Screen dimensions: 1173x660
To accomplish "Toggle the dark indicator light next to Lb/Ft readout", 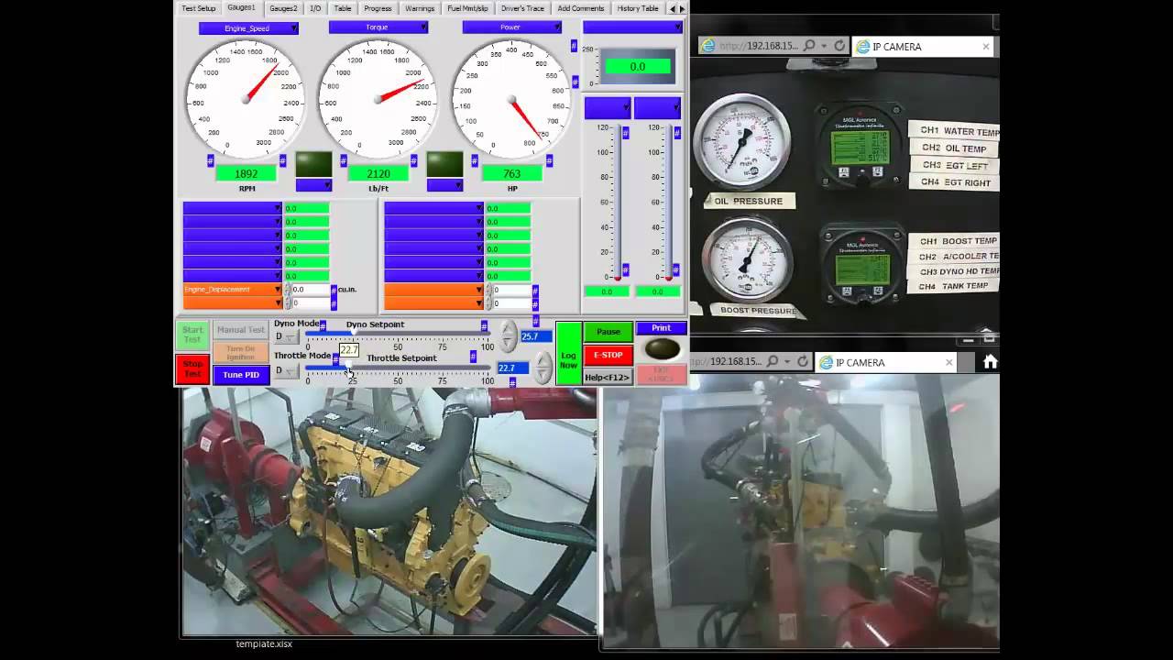I will (444, 164).
